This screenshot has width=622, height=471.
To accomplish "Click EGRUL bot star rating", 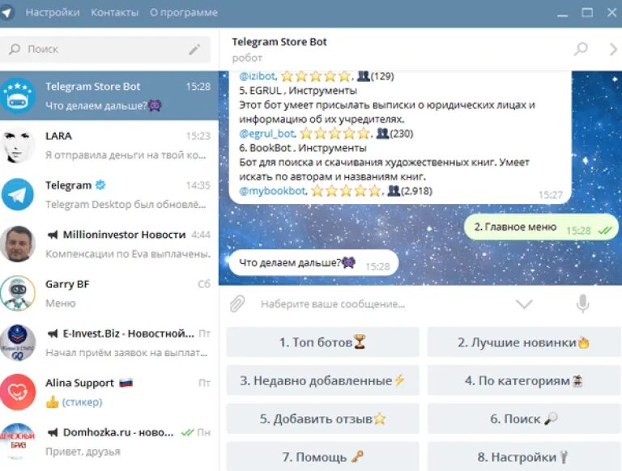I will tap(334, 134).
